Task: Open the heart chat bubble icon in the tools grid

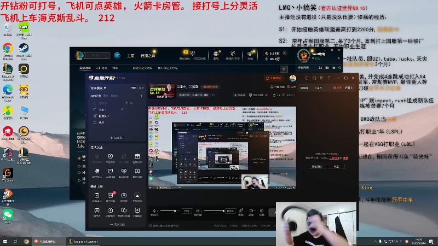Action: click(x=124, y=171)
